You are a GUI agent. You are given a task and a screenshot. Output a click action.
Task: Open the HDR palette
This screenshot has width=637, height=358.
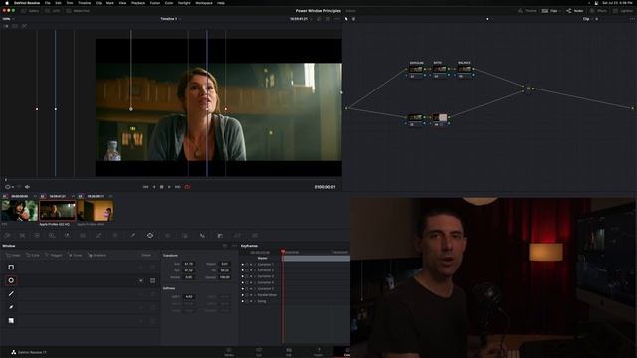coord(52,236)
